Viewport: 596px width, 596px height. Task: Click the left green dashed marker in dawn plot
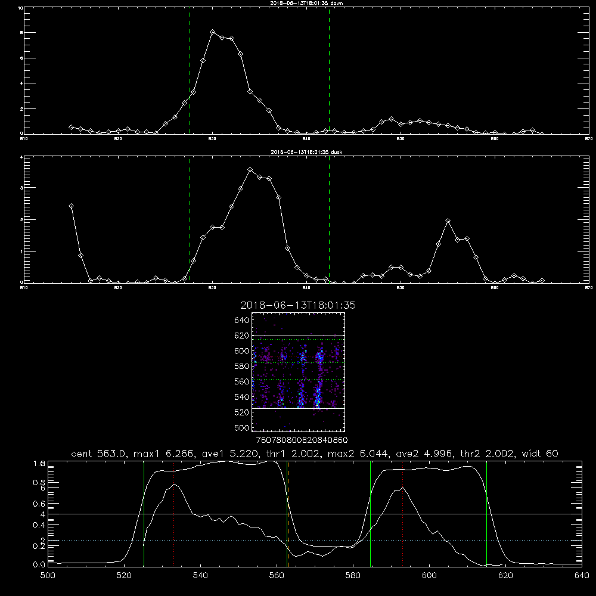pos(190,70)
